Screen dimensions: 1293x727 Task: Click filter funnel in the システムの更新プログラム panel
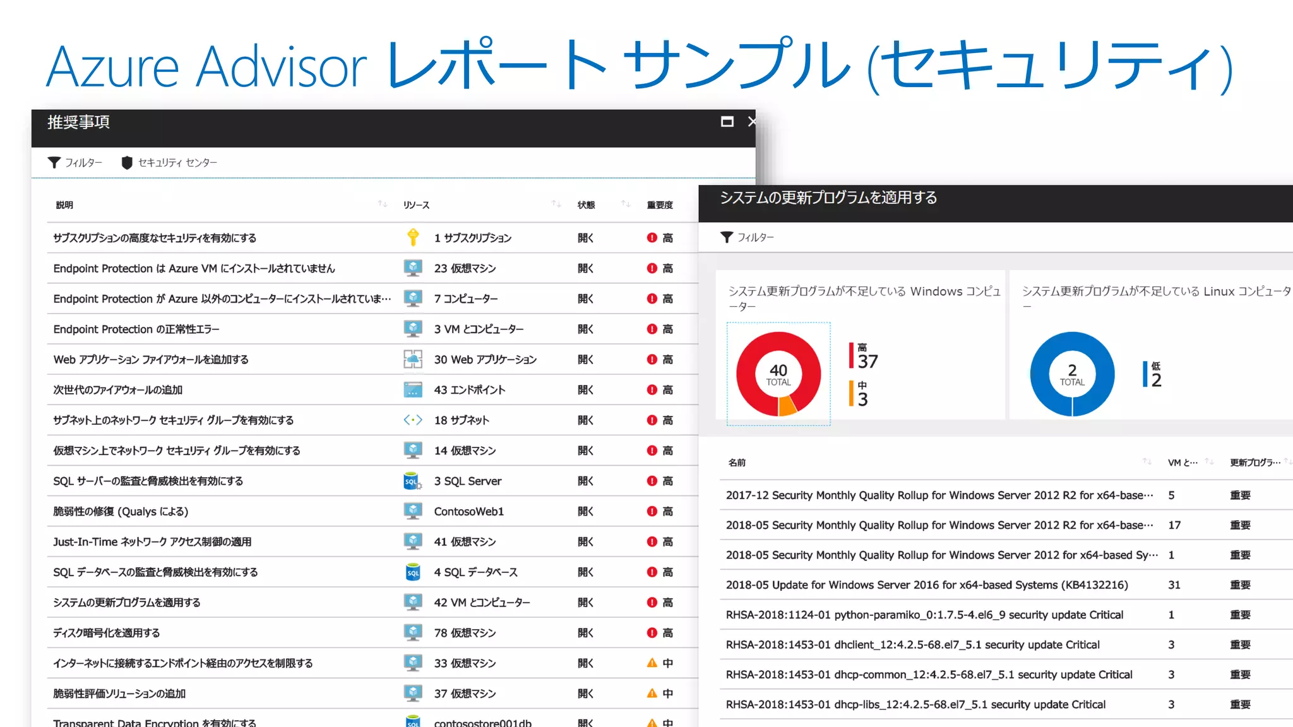727,237
